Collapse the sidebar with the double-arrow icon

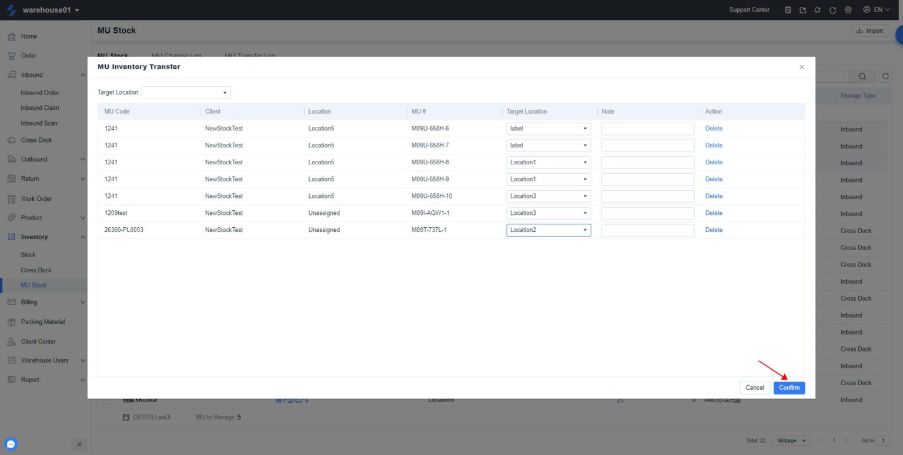79,444
